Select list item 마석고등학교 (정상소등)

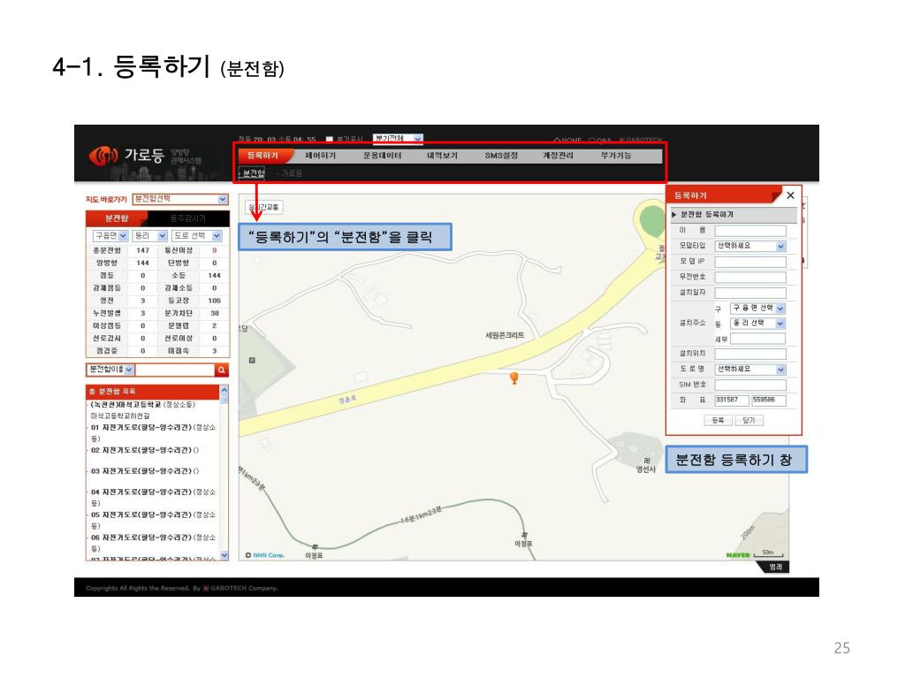point(143,405)
